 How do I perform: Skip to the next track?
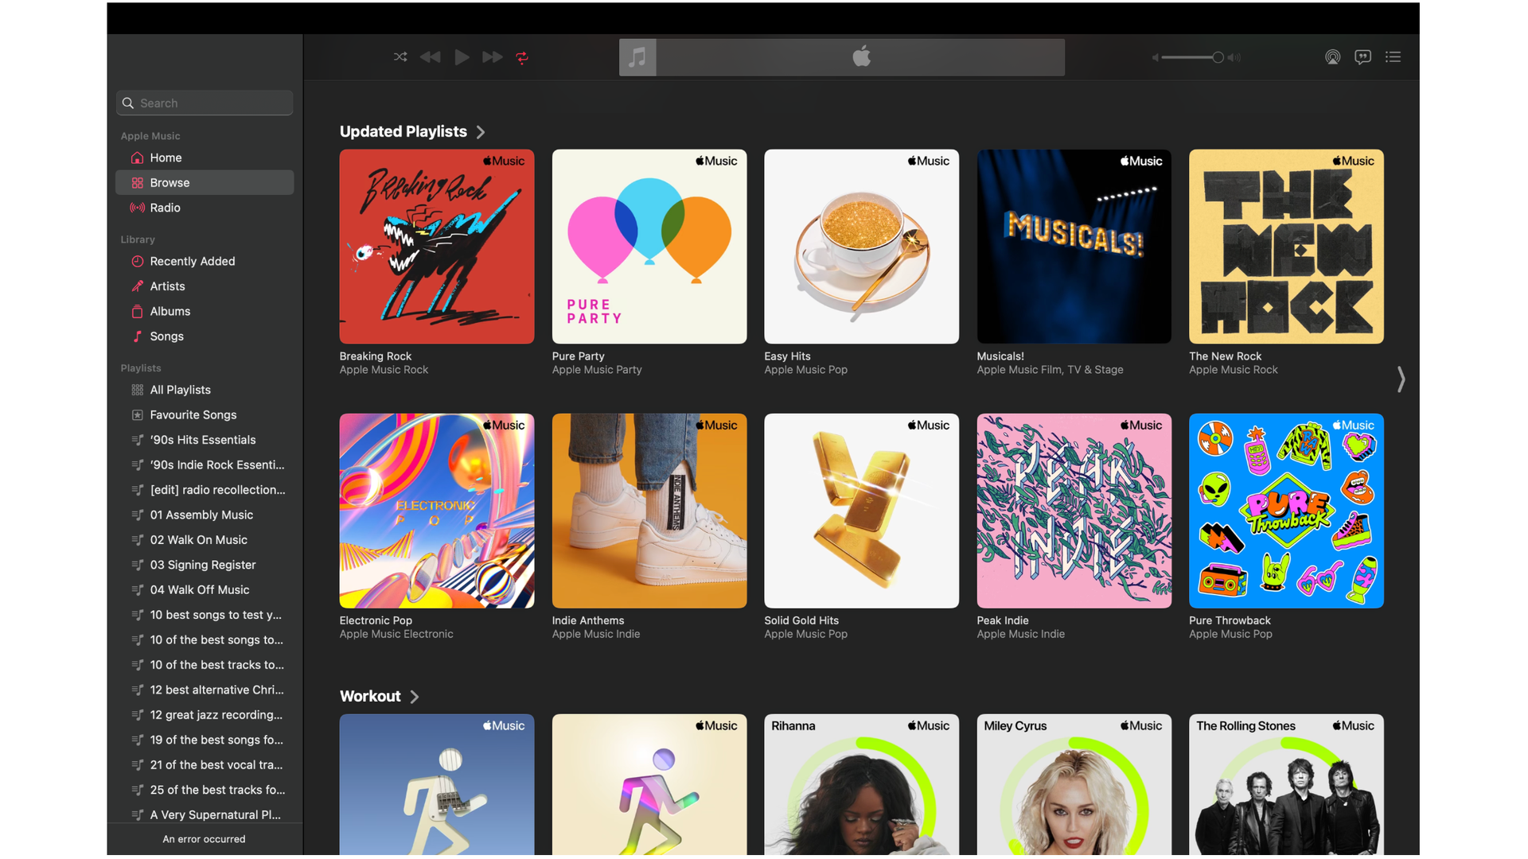pyautogui.click(x=492, y=56)
